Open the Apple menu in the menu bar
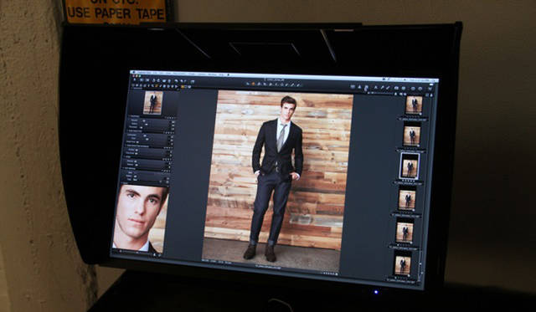Screen dimensions: 536x312 (x=134, y=73)
